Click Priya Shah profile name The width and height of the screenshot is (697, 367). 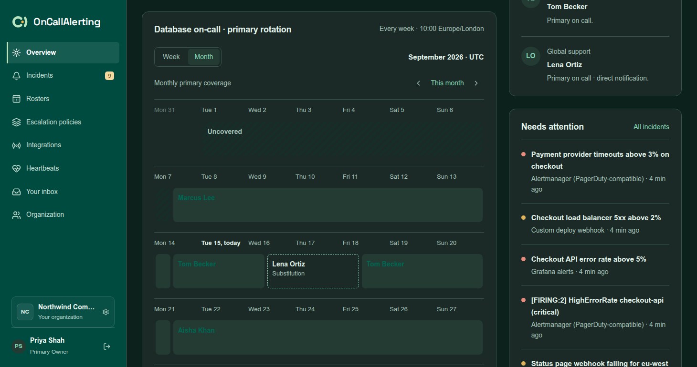[47, 340]
